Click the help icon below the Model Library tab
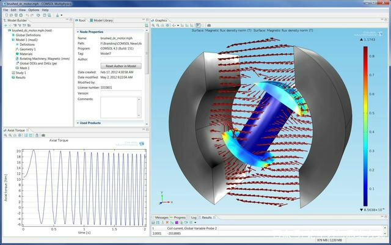 [146, 26]
